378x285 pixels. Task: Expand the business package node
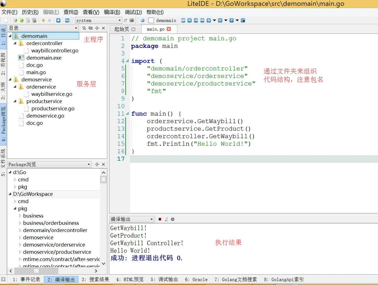[x=20, y=216]
